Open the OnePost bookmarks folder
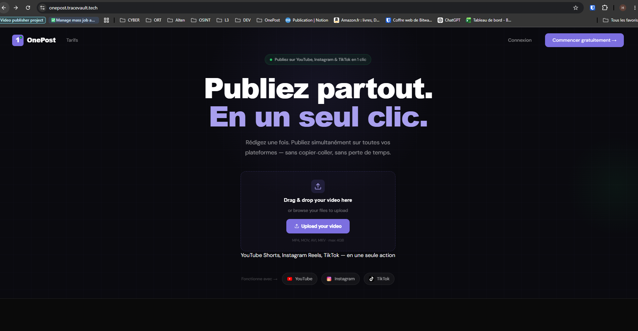This screenshot has width=638, height=331. [x=268, y=20]
